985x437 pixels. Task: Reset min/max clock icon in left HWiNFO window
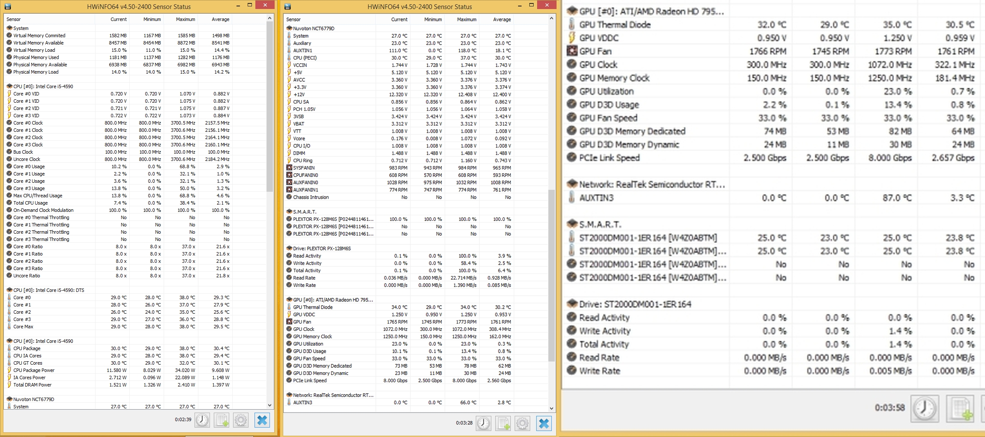(202, 420)
